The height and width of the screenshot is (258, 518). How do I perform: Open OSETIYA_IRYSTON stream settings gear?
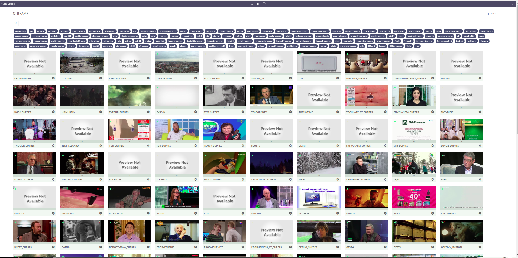480,247
